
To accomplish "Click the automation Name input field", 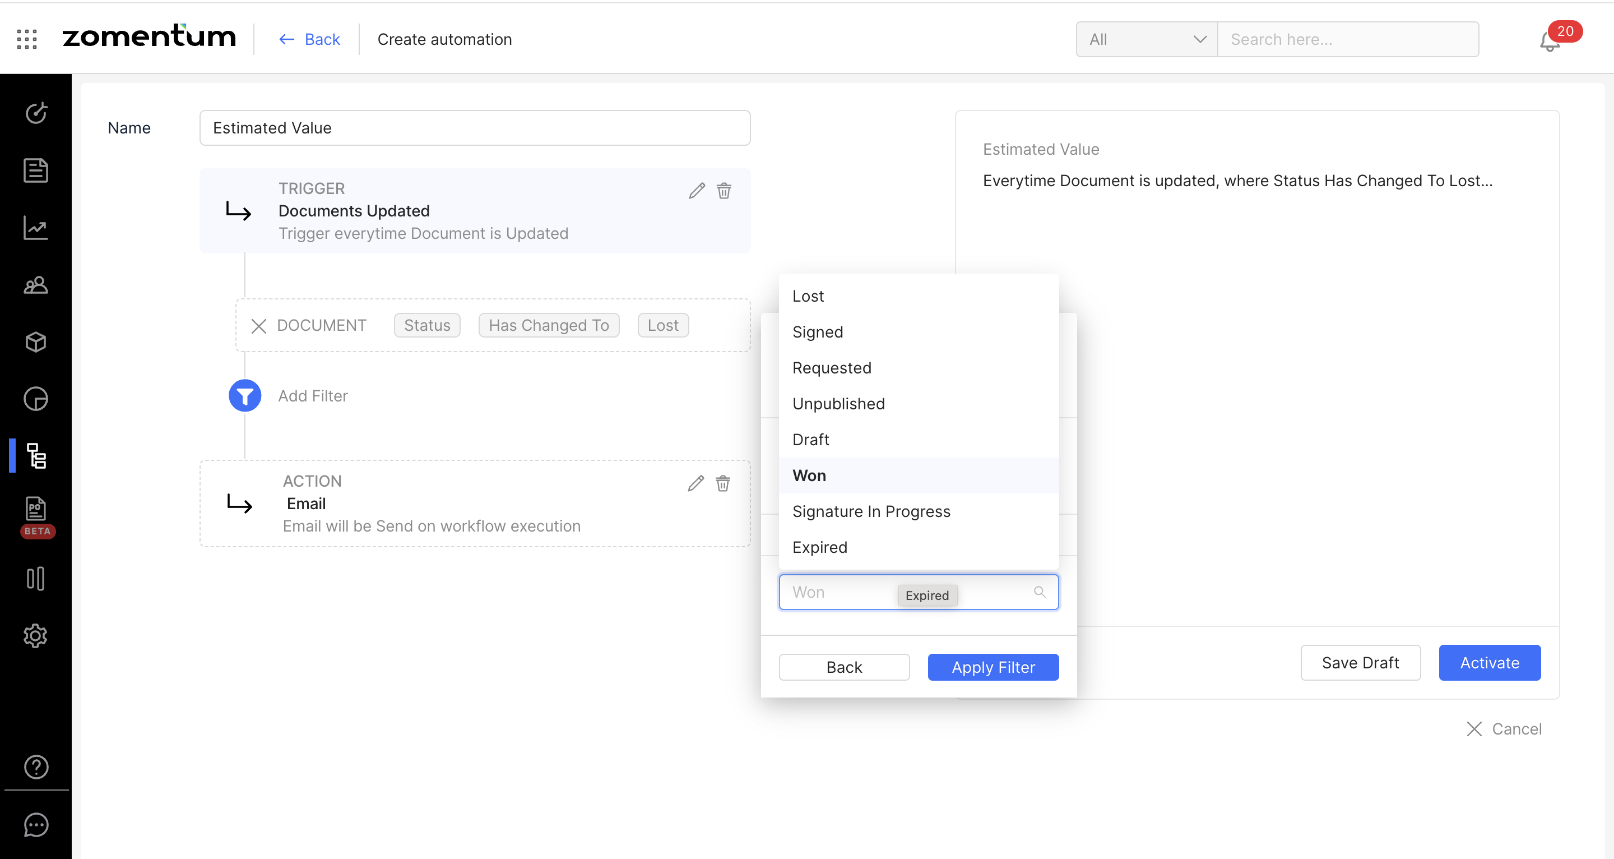I will click(474, 128).
